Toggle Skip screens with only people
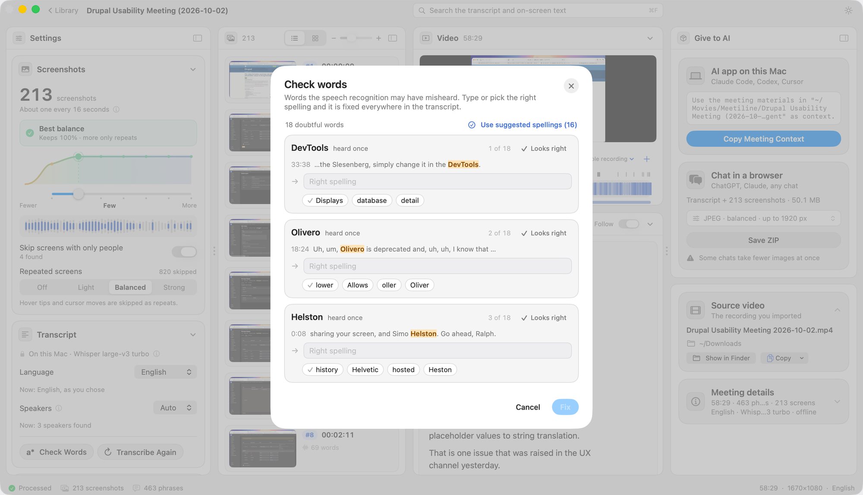 184,252
